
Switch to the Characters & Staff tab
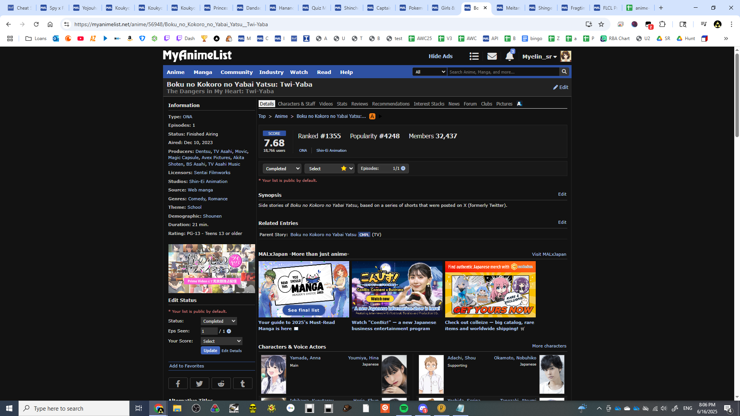296,104
